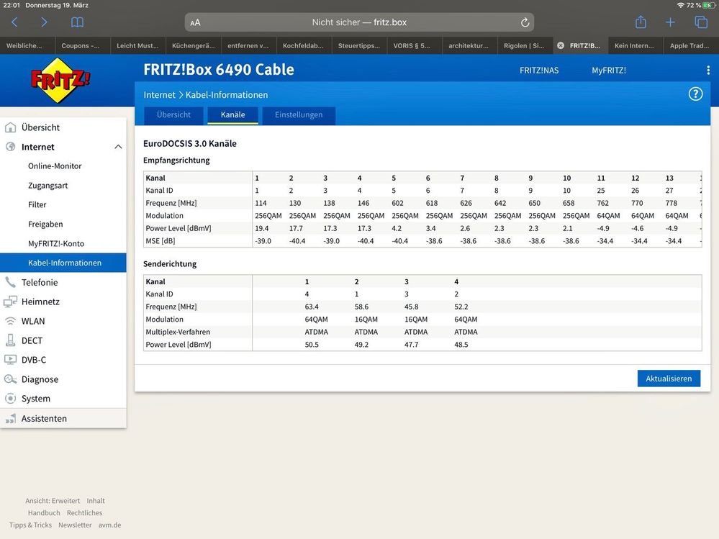Click the Heimnetz network icon

[x=10, y=302]
